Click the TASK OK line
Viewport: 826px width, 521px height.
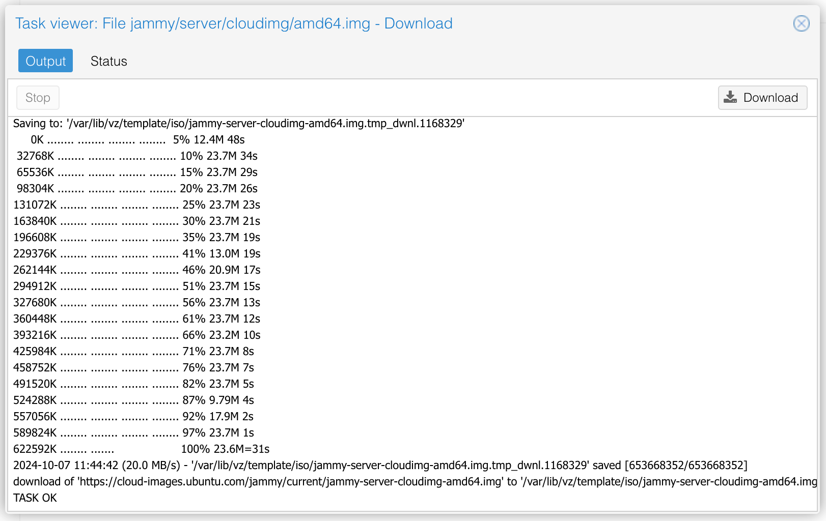pos(35,498)
